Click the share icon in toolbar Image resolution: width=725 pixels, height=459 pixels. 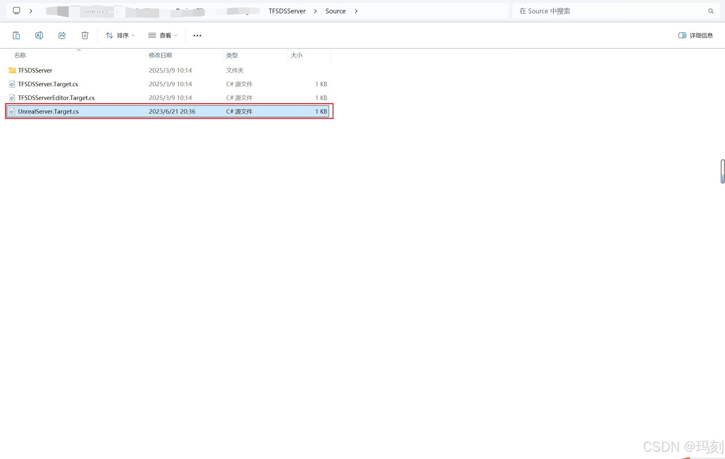pos(62,35)
